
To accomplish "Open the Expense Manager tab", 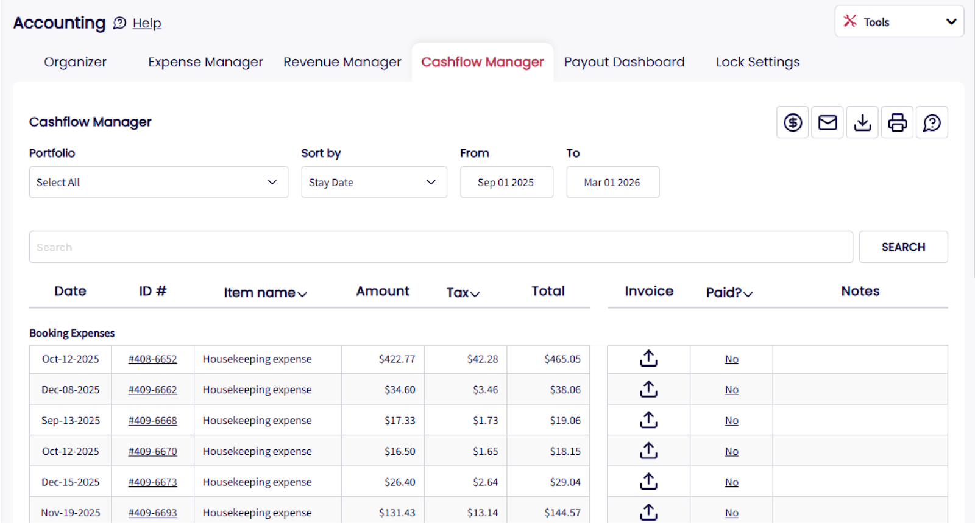I will (205, 62).
